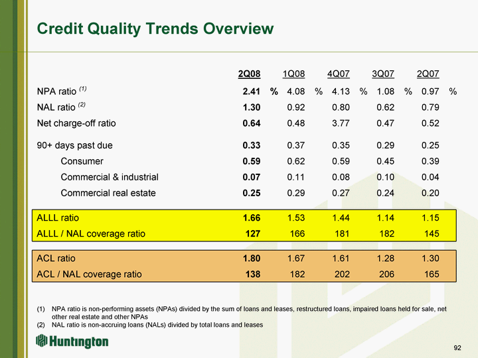Select the 4Q07 column header
This screenshot has height=358, width=478.
[x=339, y=73]
